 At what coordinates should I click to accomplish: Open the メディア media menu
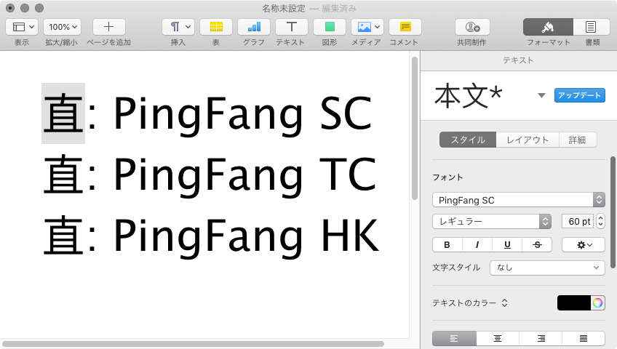click(x=367, y=27)
